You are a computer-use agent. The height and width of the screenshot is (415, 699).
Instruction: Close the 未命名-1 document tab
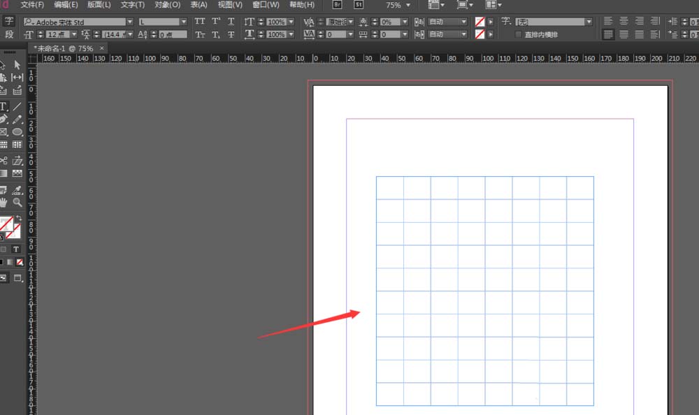[x=102, y=48]
